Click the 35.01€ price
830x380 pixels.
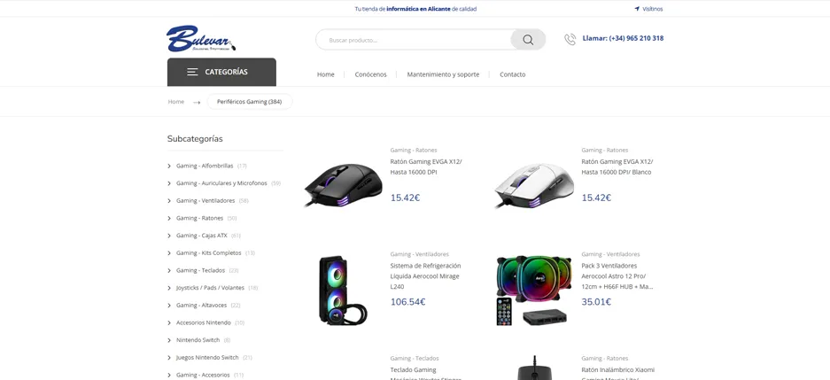596,302
